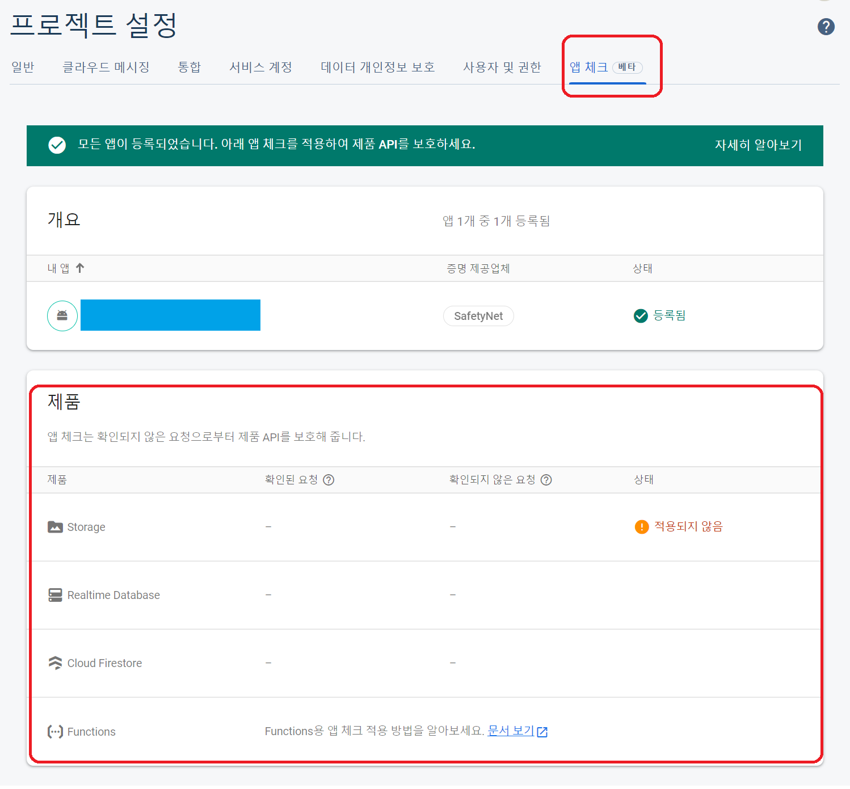The image size is (850, 789).
Task: Open the 일반 tab
Action: coord(23,67)
